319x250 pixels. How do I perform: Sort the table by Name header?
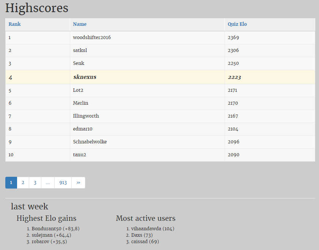tap(80, 24)
